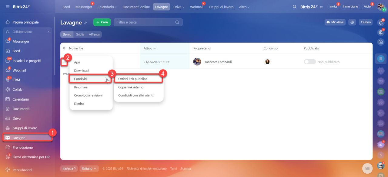Click the pin icon beside Lavagne title

(x=85, y=23)
